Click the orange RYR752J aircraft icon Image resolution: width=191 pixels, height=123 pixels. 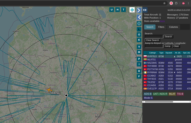point(49,90)
